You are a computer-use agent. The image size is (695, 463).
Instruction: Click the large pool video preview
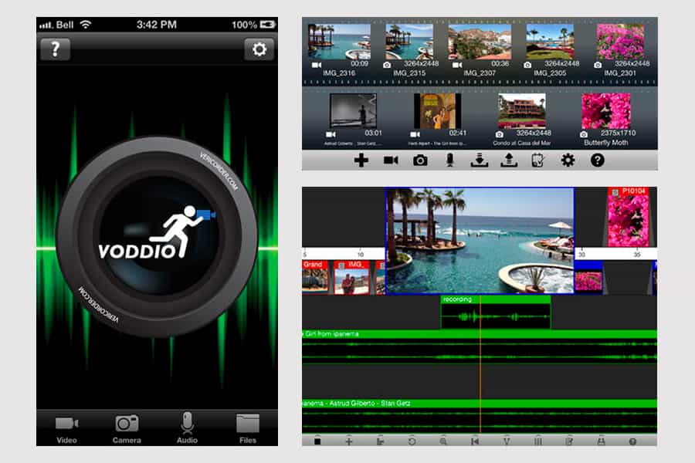(x=480, y=241)
